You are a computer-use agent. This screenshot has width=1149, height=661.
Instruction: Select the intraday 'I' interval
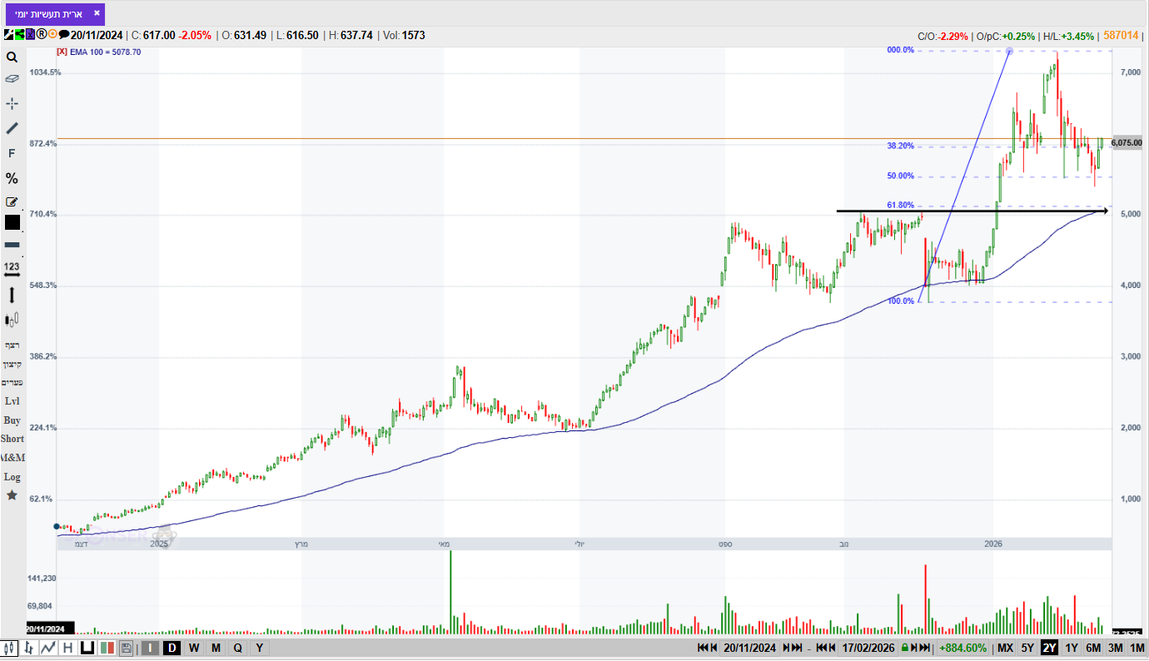(150, 648)
